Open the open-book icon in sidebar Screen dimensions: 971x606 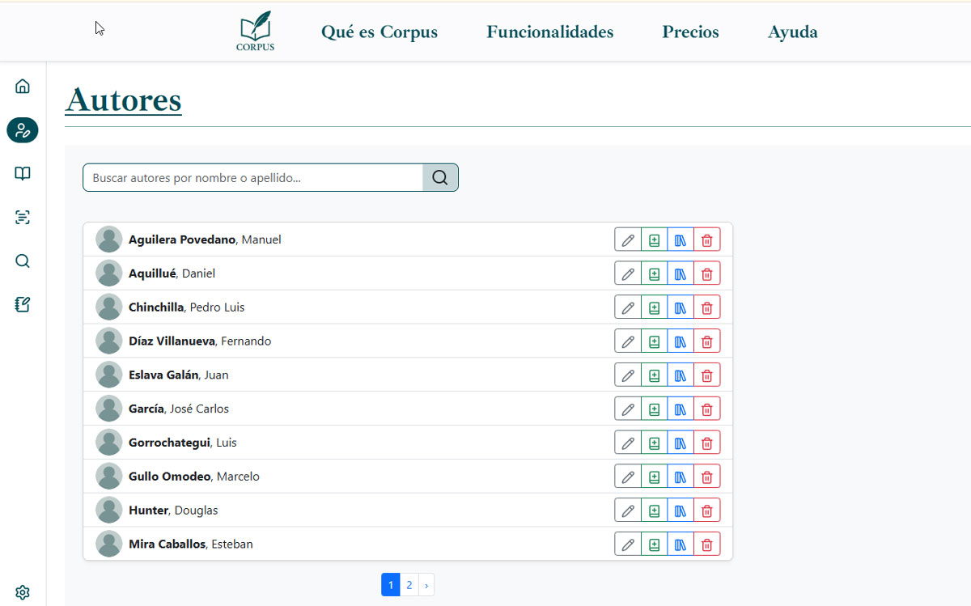[x=23, y=173]
